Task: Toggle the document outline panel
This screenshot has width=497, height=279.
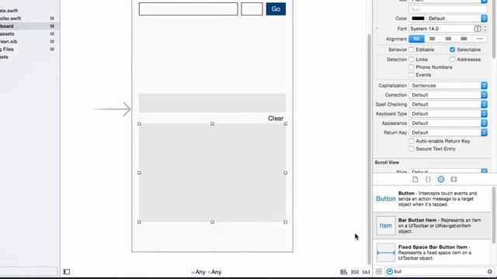Action: tap(67, 272)
